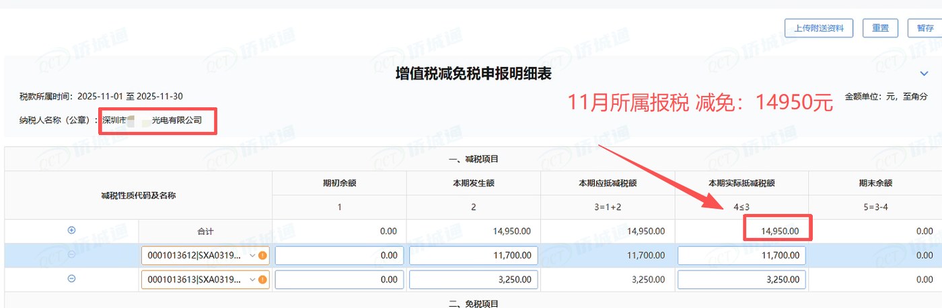Click the 减税性质代码及名称 header
Viewport: 942px width, 308px height.
(x=138, y=195)
